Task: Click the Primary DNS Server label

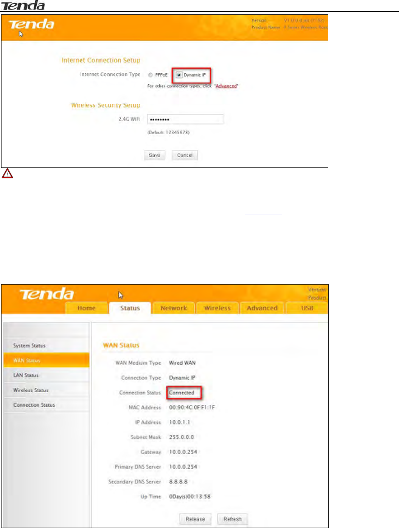Action: click(138, 467)
